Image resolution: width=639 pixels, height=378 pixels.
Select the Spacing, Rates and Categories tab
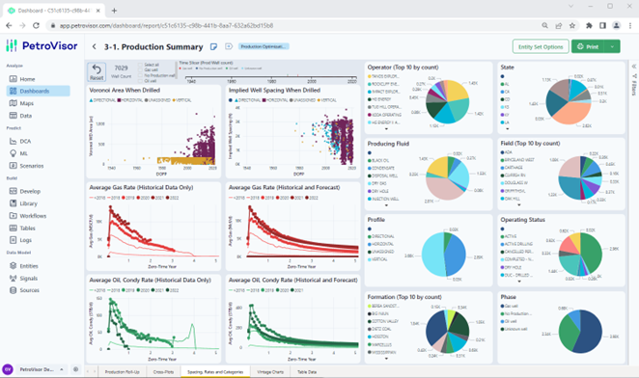click(215, 372)
